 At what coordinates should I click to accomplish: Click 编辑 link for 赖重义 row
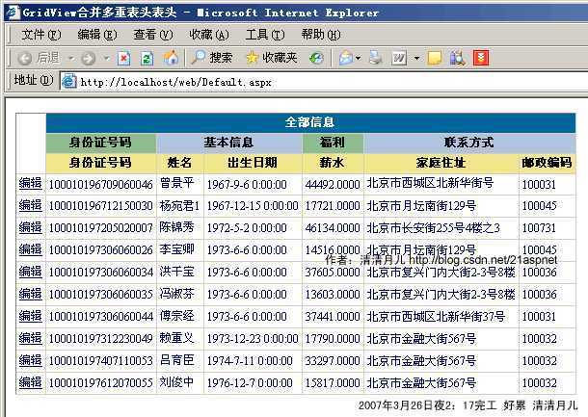31,338
